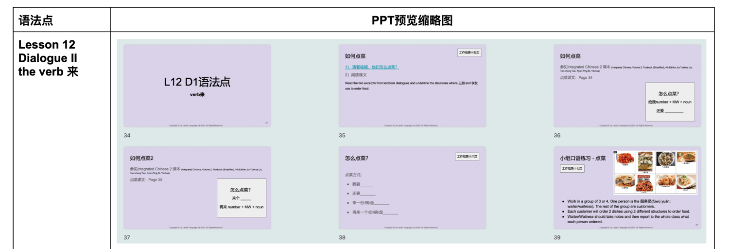Click the 工作纸第十六页 button on slide 38
Image resolution: width=729 pixels, height=249 pixels.
pos(467,157)
